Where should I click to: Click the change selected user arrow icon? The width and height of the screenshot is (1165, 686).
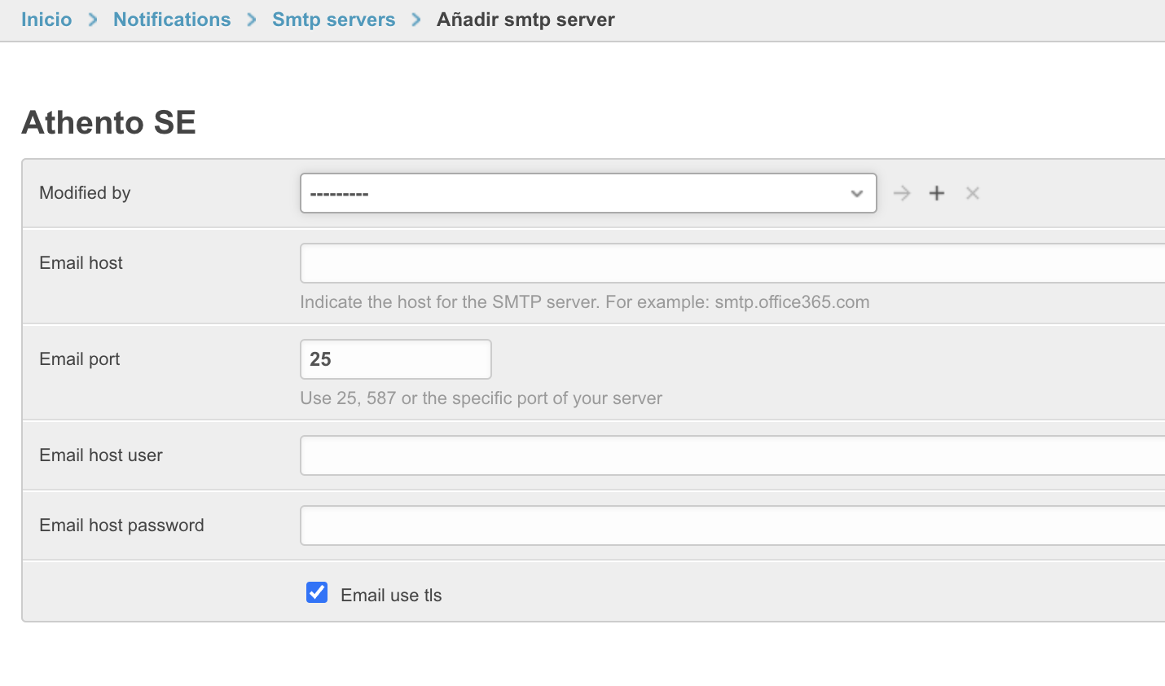(x=902, y=193)
